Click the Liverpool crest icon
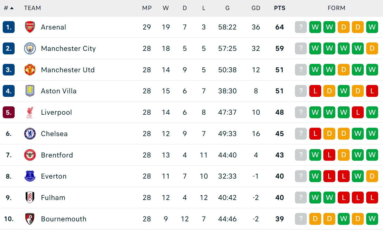This screenshot has height=230, width=383. [x=30, y=112]
